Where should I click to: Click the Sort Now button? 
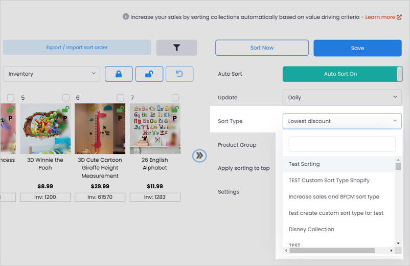pyautogui.click(x=262, y=48)
